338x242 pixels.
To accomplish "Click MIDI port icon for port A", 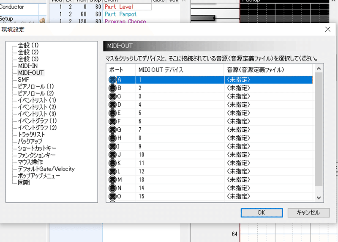I will [x=112, y=80].
